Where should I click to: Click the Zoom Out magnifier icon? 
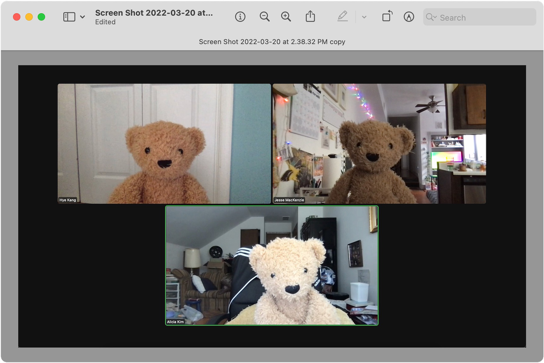point(264,17)
